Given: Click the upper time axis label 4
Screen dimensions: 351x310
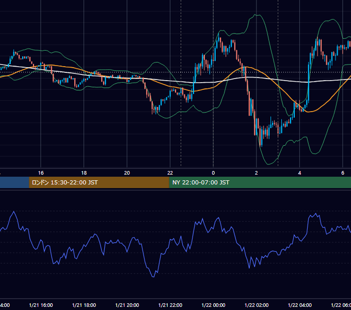Looking at the screenshot, I should (299, 173).
